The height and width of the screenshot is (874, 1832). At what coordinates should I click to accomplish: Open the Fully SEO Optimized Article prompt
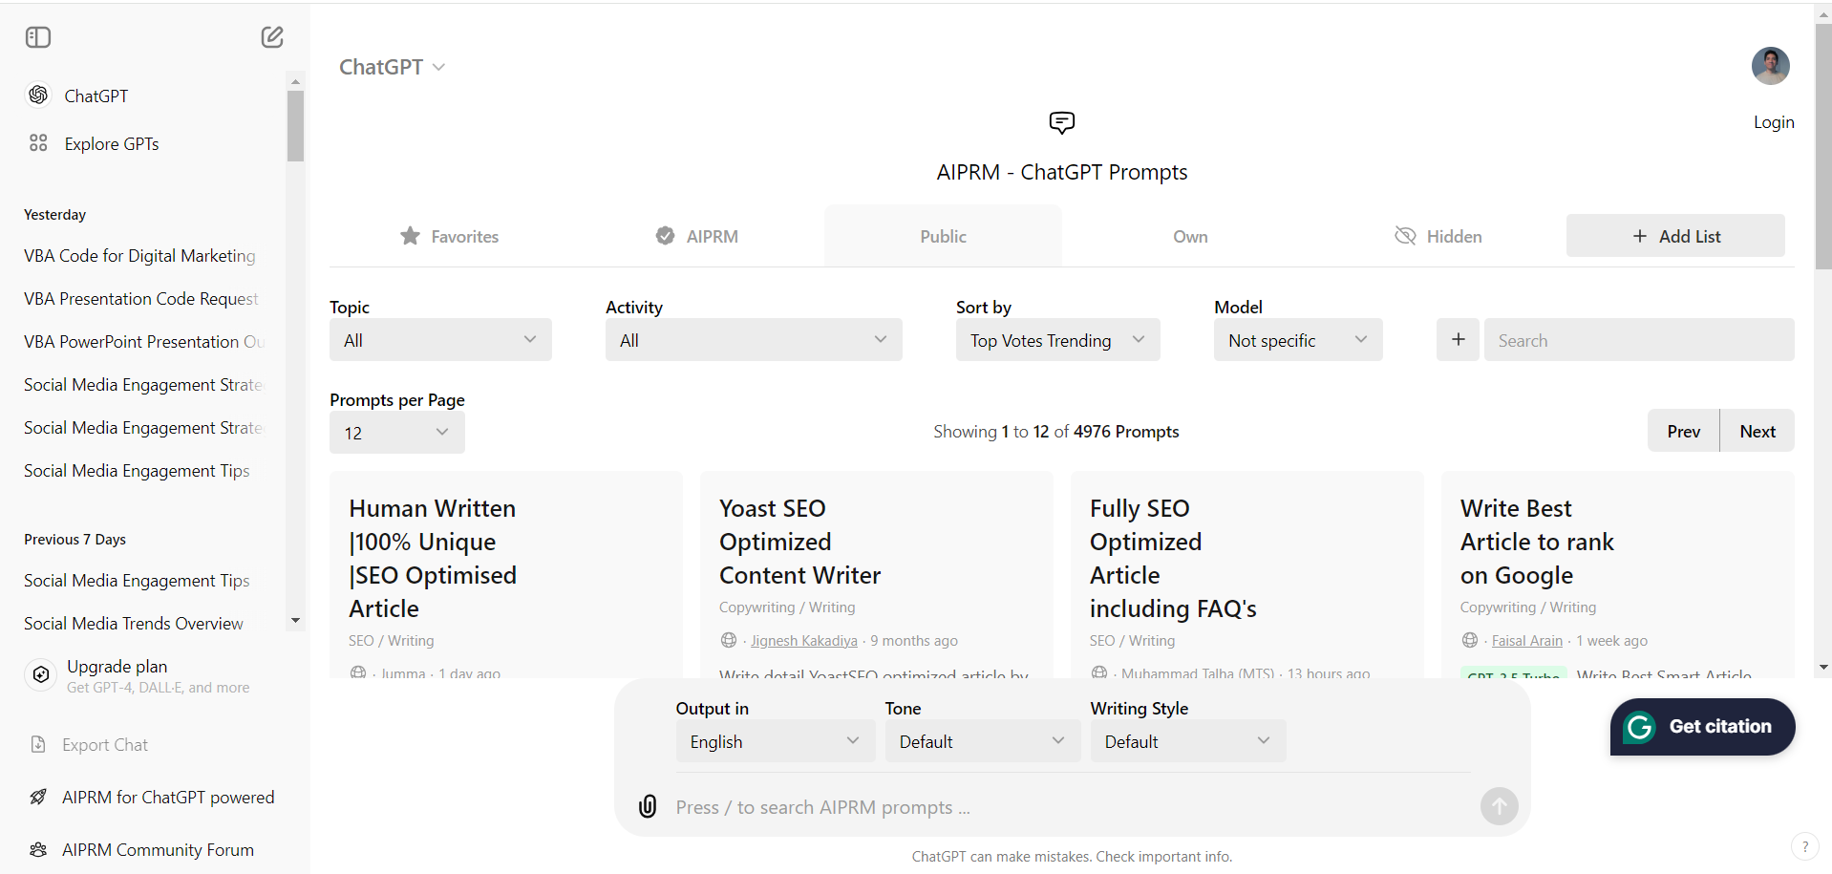pyautogui.click(x=1173, y=558)
